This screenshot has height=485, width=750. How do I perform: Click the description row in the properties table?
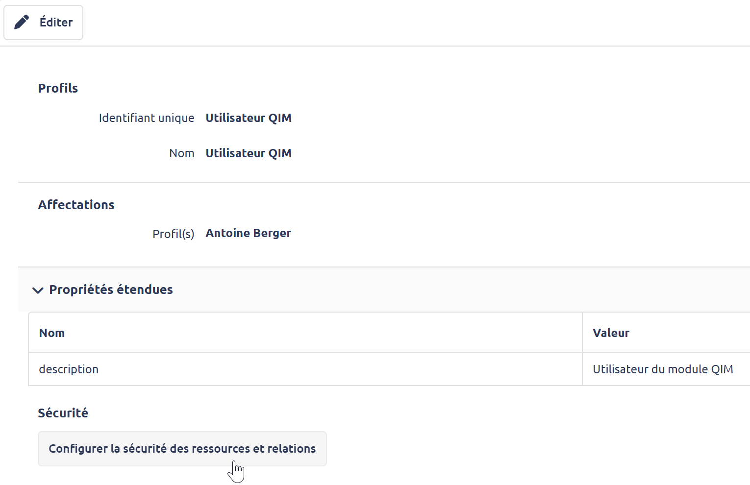69,369
